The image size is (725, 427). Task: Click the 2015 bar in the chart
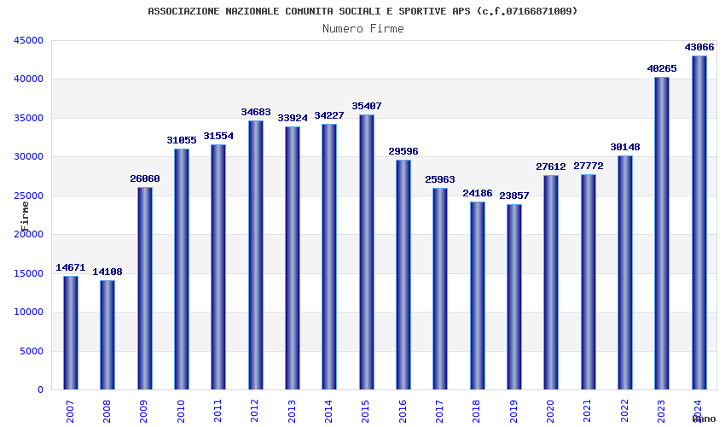[x=367, y=252]
